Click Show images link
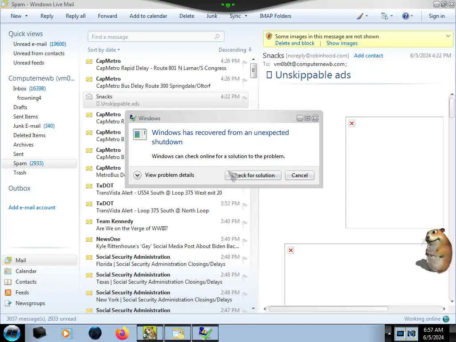The height and width of the screenshot is (342, 456). coord(342,43)
